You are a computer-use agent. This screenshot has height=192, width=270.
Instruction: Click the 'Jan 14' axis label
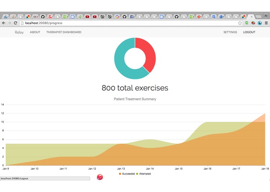[x=150, y=169]
